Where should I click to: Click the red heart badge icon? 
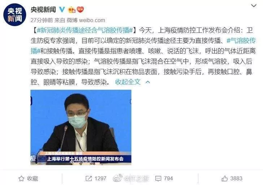[80, 9]
